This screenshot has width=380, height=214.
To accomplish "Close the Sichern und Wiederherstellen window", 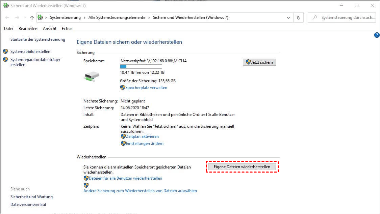I will point(372,5).
